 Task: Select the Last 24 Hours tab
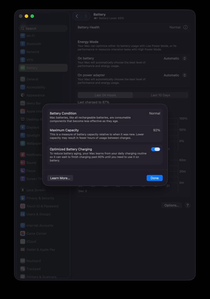click(x=105, y=95)
